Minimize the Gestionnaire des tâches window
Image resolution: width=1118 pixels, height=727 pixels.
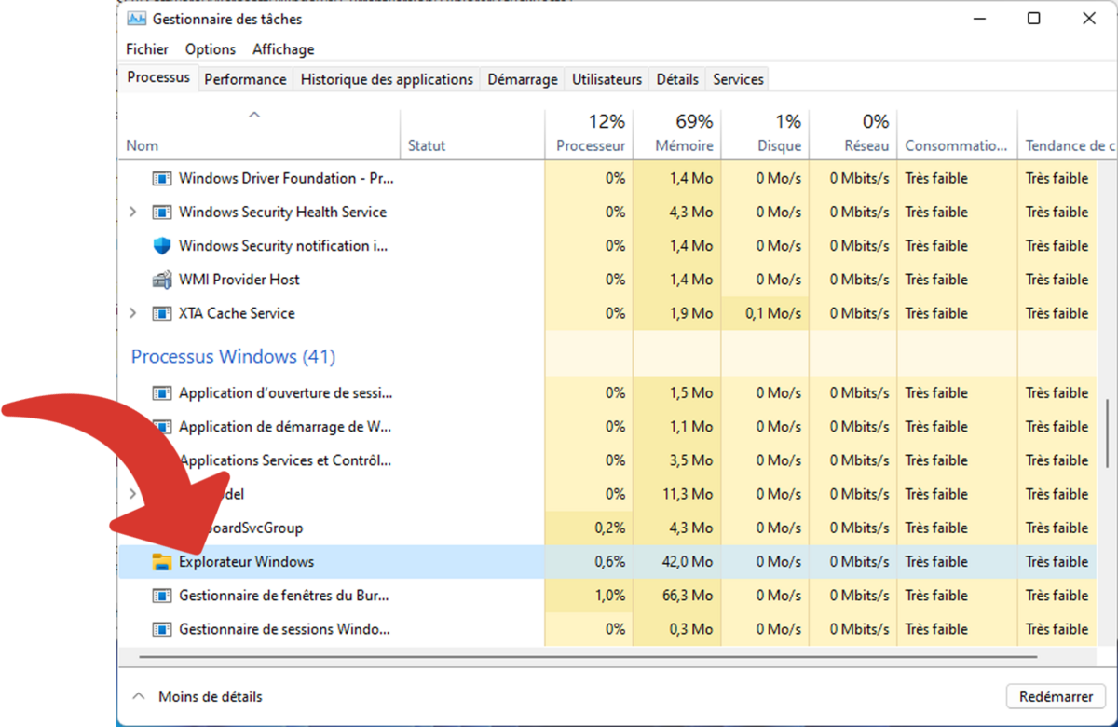coord(978,19)
